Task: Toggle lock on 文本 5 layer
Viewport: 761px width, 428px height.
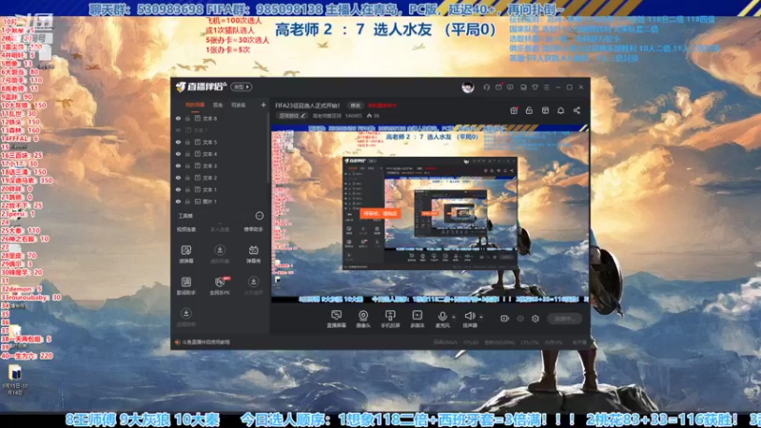Action: [187, 142]
